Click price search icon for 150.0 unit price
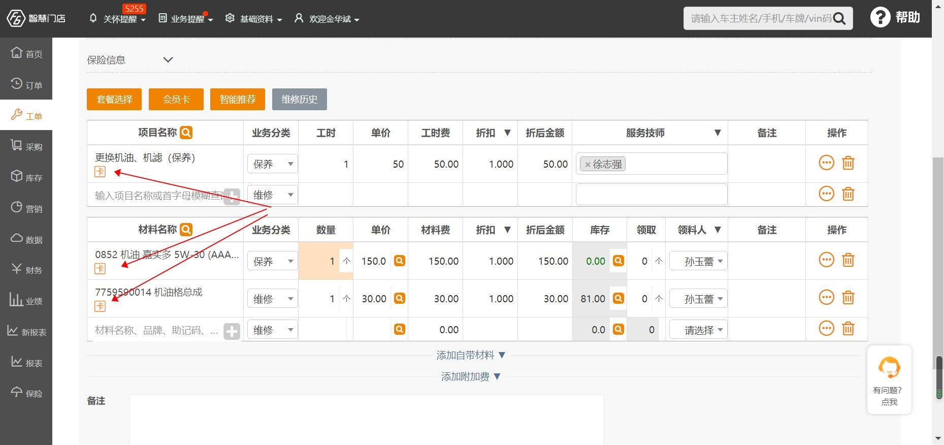The image size is (944, 445). (x=400, y=261)
